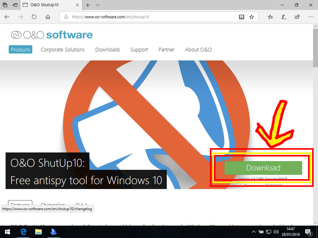Click the O&O software logo
This screenshot has width=318, height=238.
click(52, 35)
